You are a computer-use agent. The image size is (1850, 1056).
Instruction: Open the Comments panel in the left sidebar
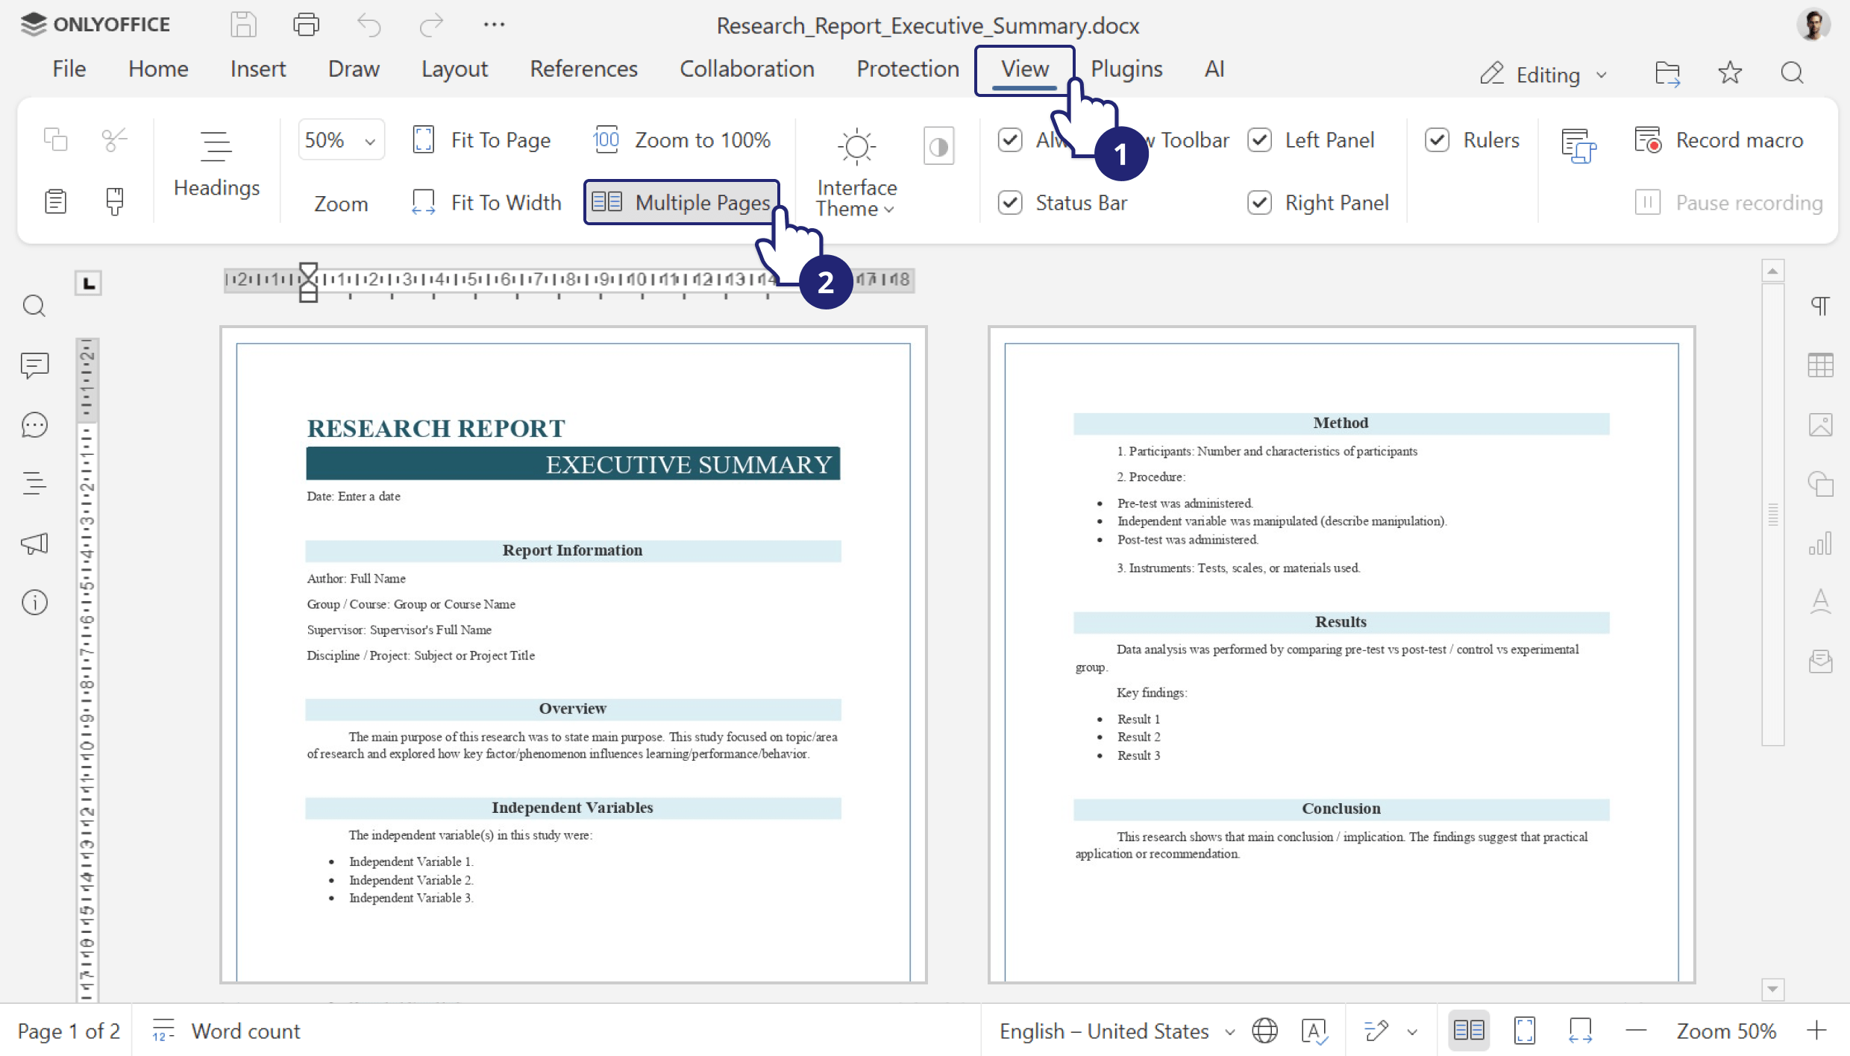coord(34,365)
